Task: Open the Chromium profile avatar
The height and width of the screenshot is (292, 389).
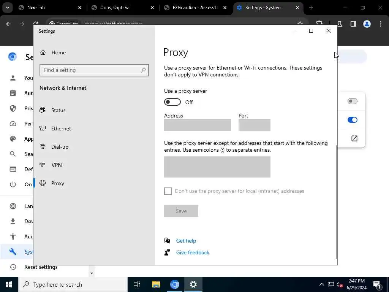Action: tap(367, 24)
